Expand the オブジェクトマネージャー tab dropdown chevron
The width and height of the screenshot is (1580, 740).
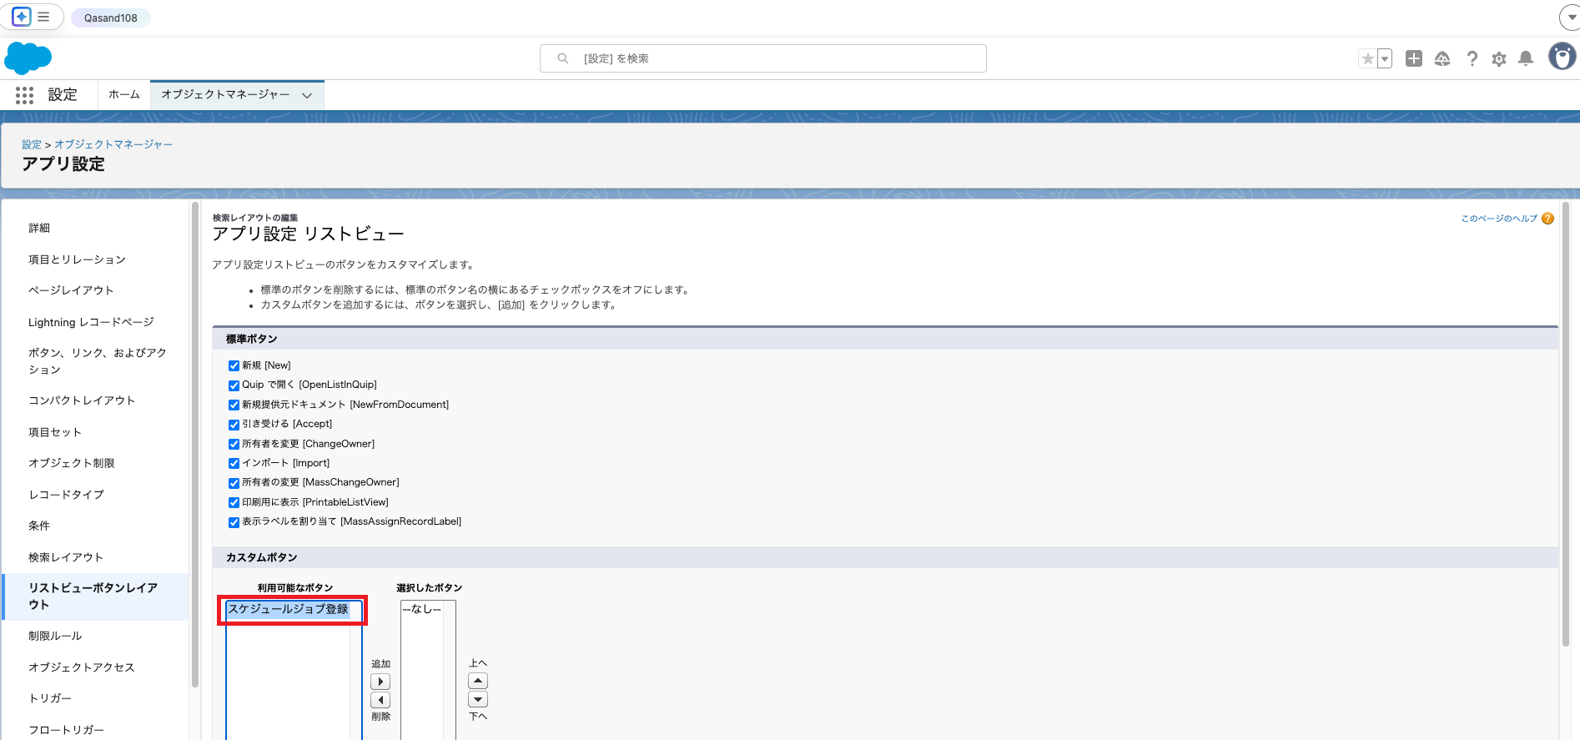307,95
